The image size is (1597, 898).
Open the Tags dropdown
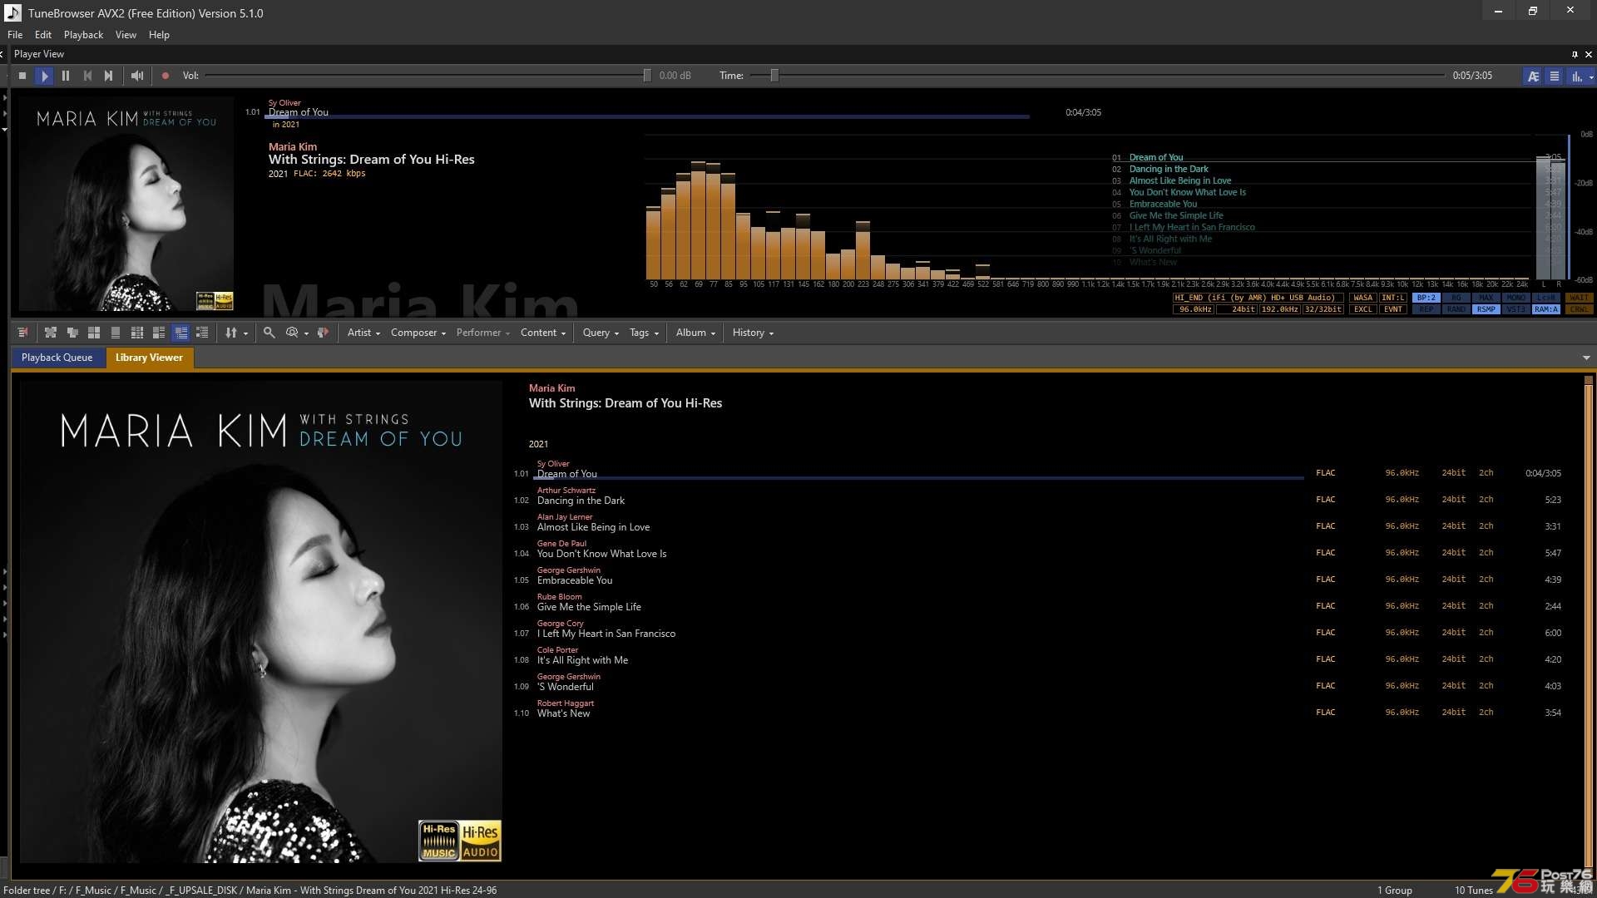coord(644,333)
